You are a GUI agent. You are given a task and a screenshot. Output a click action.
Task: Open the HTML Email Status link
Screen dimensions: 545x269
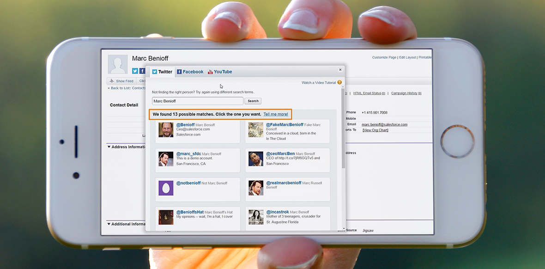tap(369, 93)
